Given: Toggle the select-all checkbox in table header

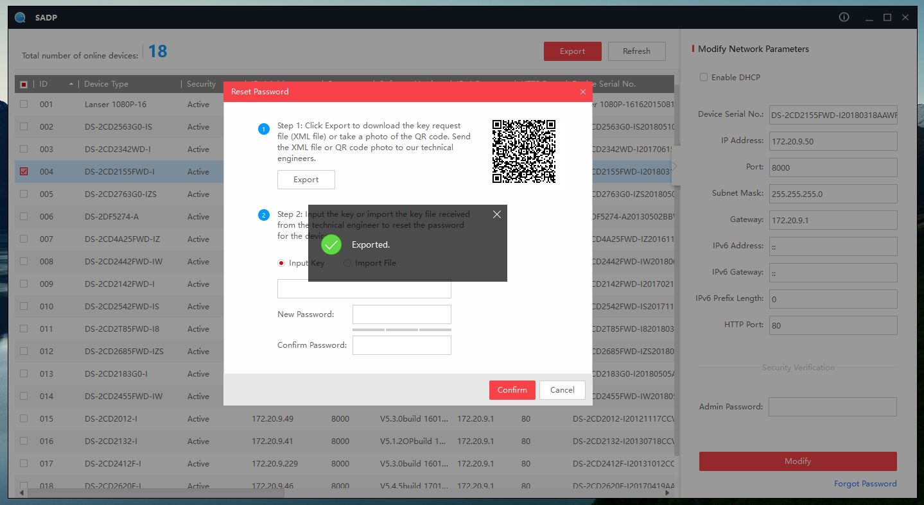Looking at the screenshot, I should point(24,84).
